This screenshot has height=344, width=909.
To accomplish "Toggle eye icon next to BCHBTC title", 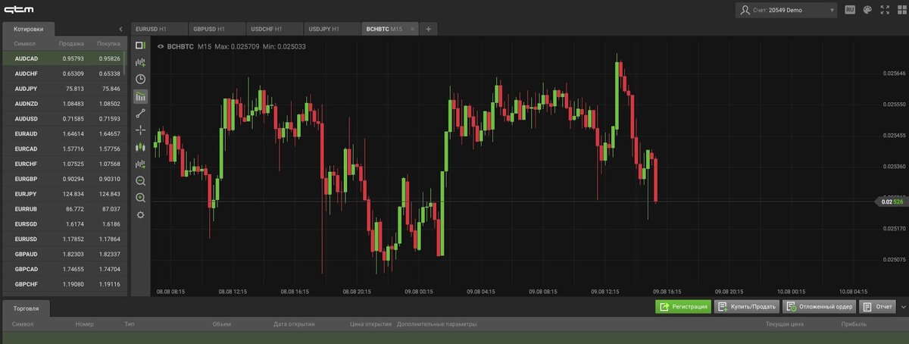I will 160,46.
